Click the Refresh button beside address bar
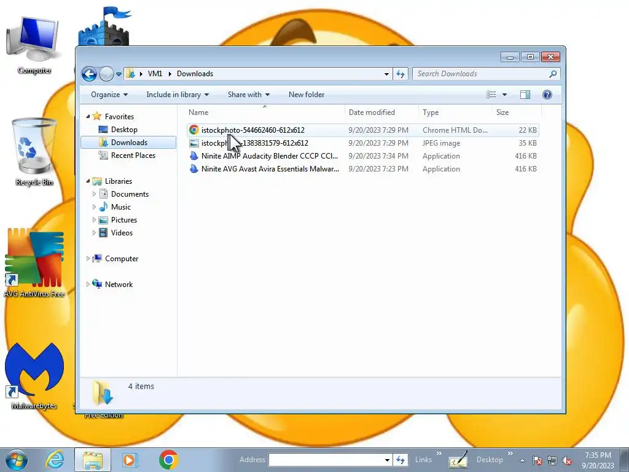This screenshot has width=629, height=472. point(400,74)
